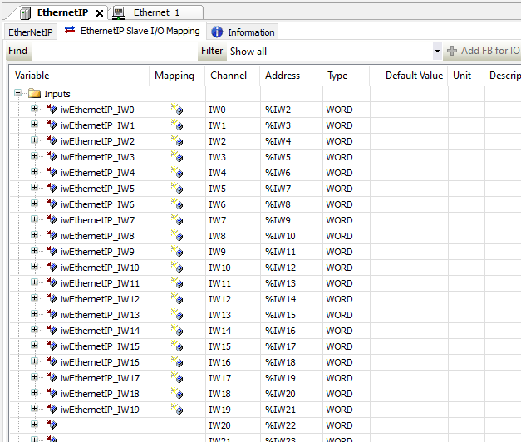Expand the iwEthernetIP_IW1 row
521x442 pixels.
[34, 125]
